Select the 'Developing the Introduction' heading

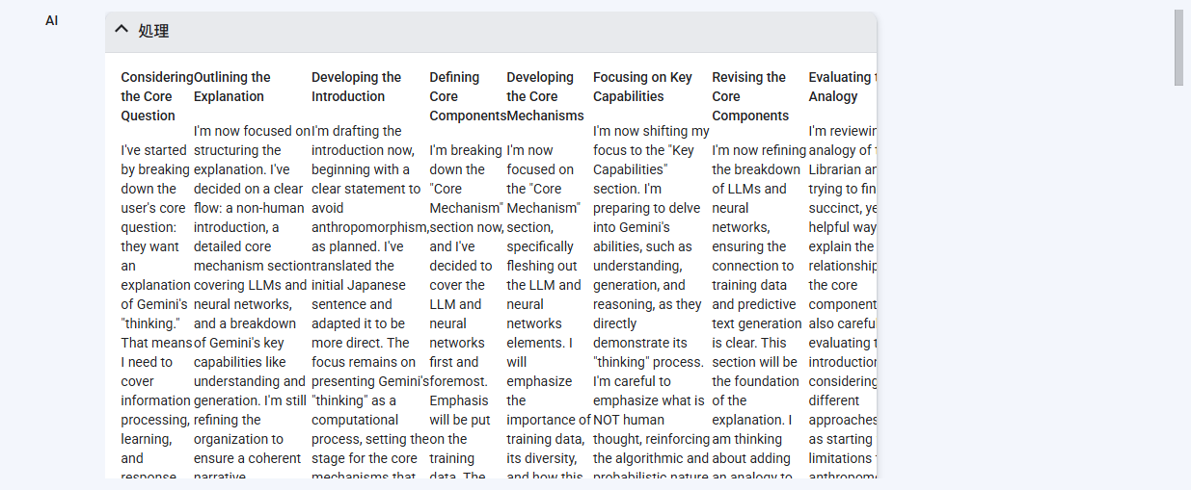coord(356,87)
